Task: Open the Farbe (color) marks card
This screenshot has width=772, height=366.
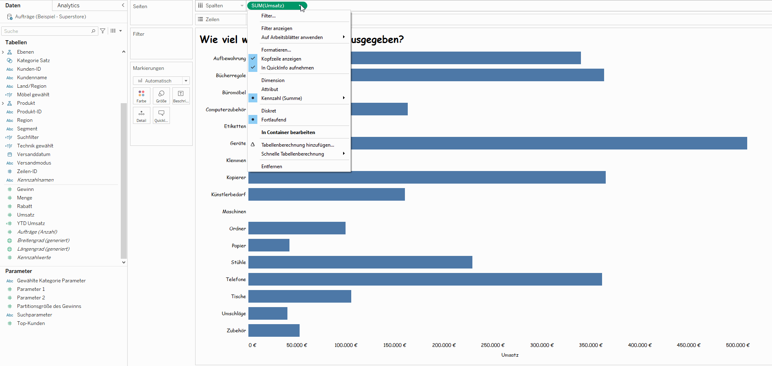Action: pyautogui.click(x=141, y=96)
